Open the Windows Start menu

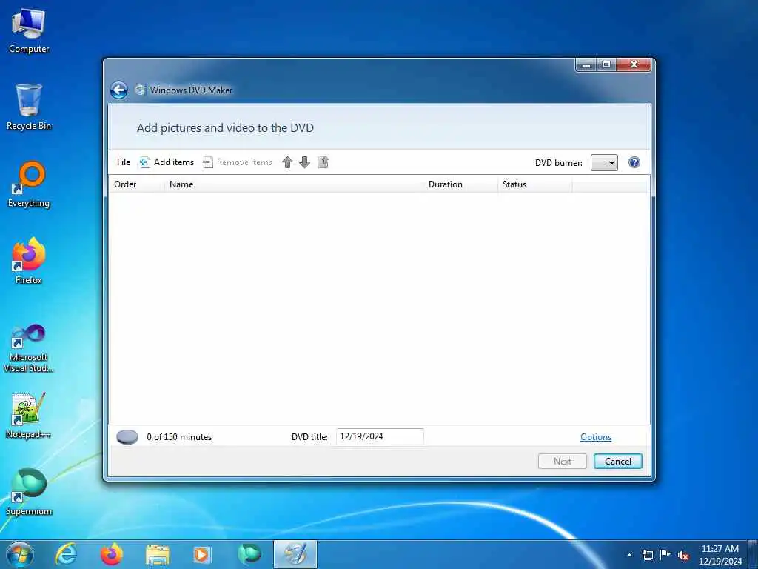(20, 554)
